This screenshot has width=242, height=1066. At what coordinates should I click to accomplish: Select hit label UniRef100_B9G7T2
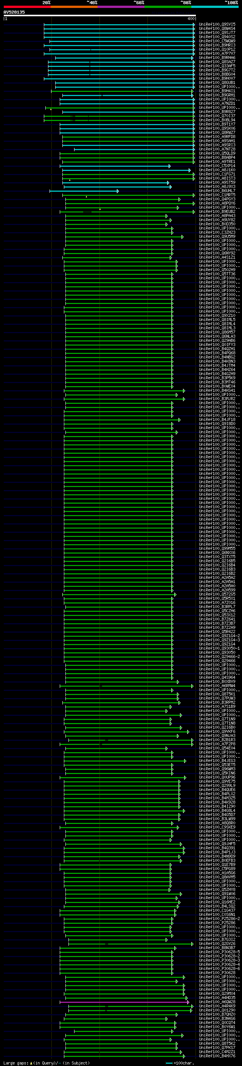click(x=217, y=70)
